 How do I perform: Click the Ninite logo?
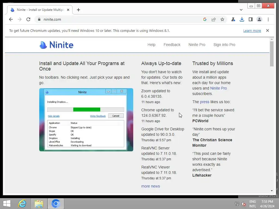point(56,45)
